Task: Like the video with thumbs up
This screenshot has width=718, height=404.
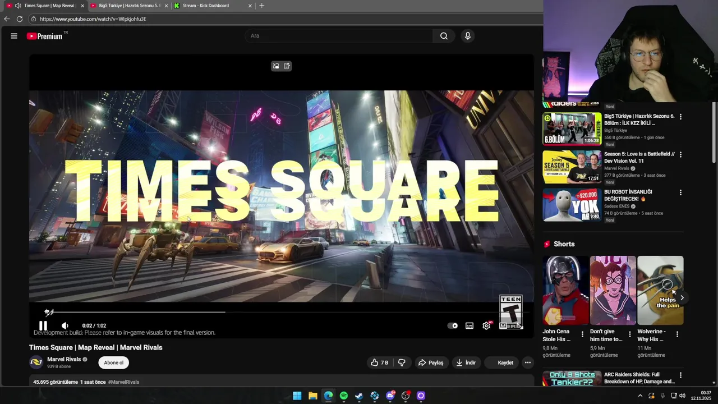Action: pos(380,362)
